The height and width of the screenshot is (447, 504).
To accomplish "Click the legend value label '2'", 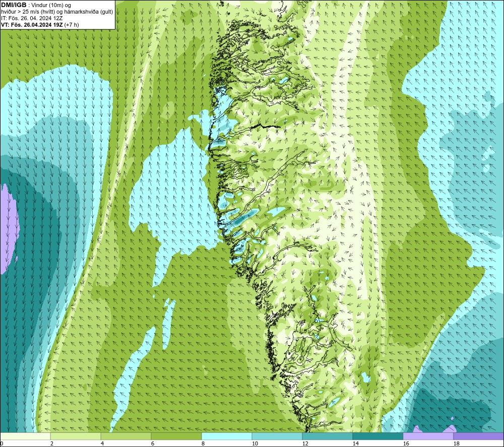I will [52, 443].
